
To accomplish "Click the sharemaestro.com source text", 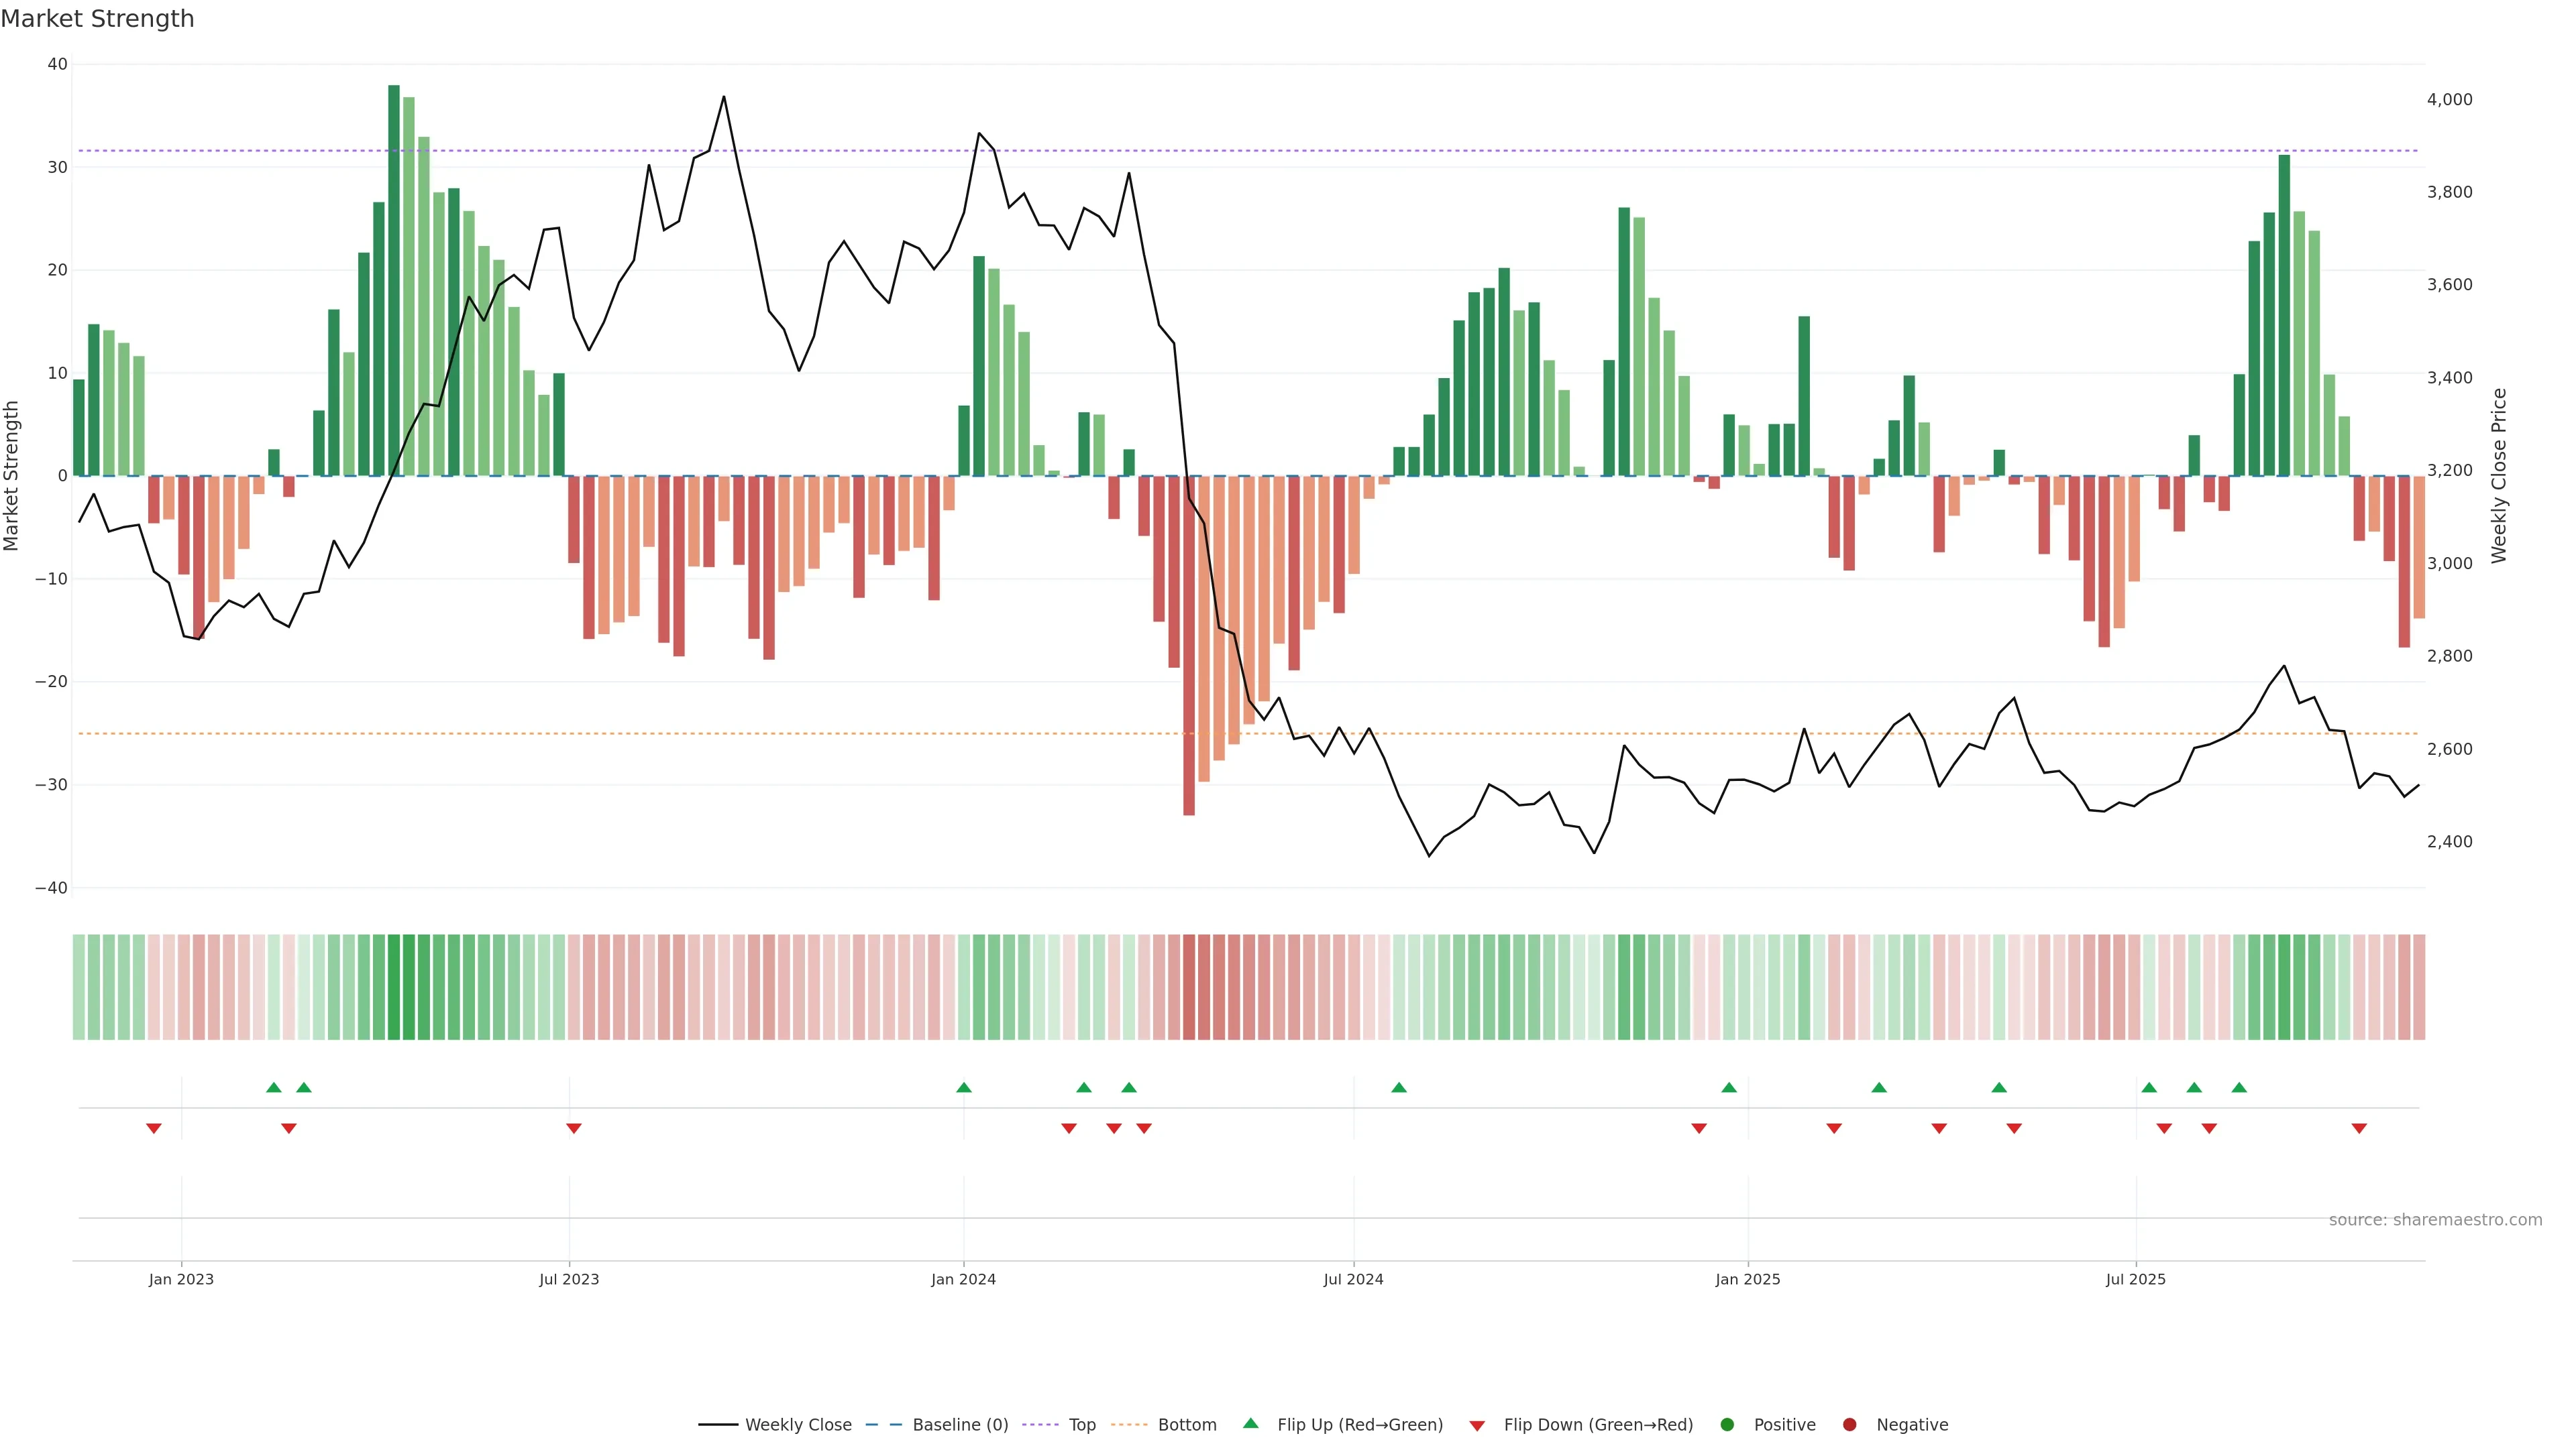I will 2435,1219.
